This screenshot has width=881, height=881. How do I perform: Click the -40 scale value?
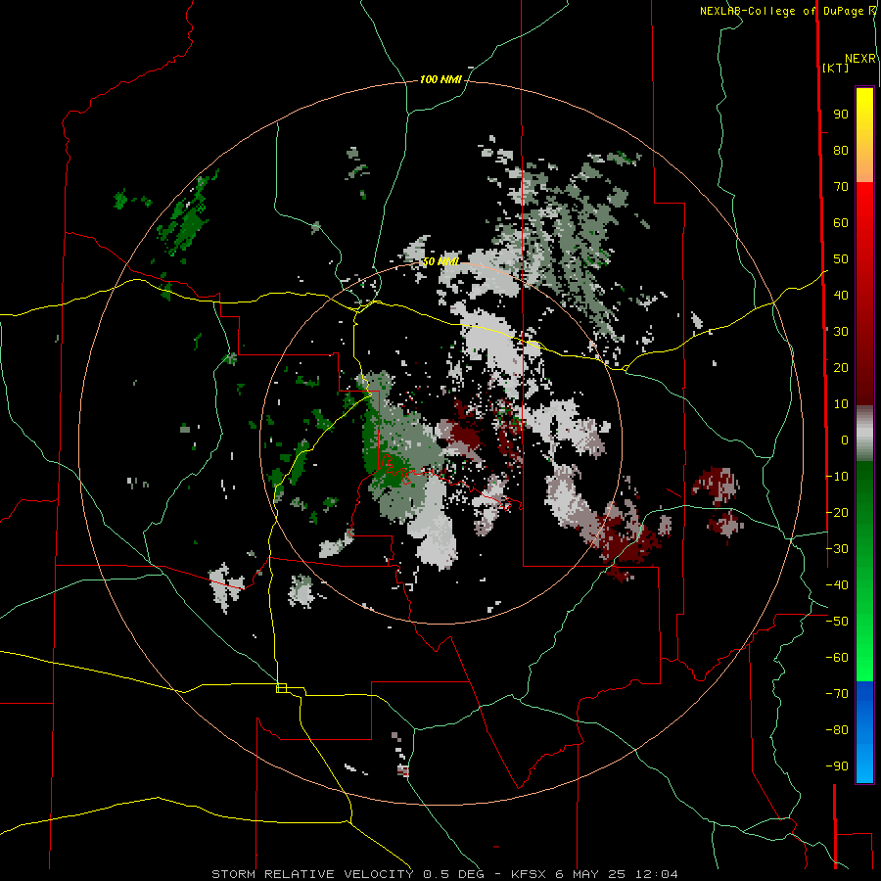coord(837,585)
